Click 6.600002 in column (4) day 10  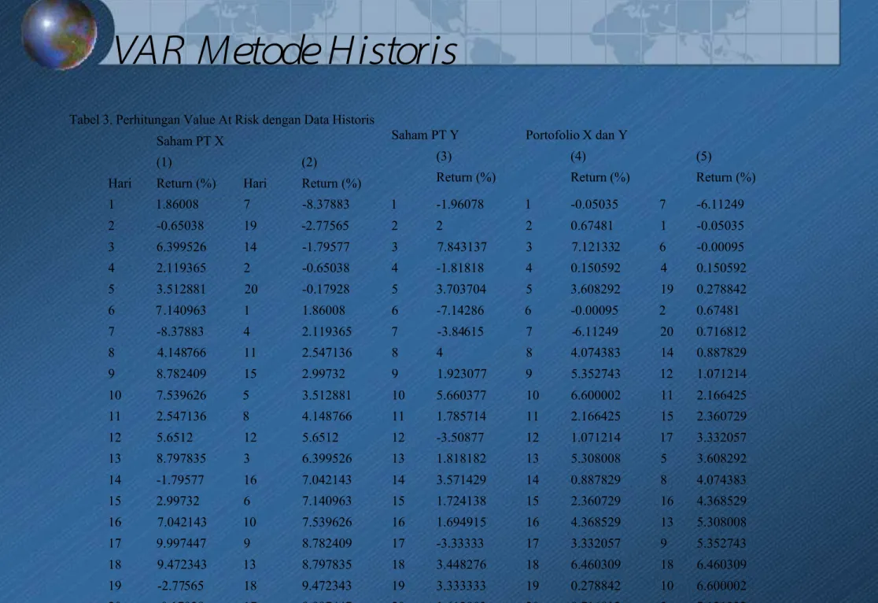[596, 395]
